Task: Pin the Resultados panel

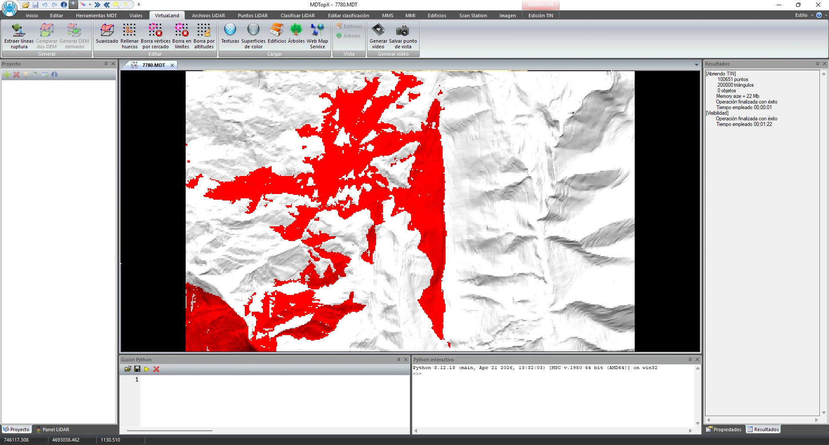Action: (x=817, y=64)
